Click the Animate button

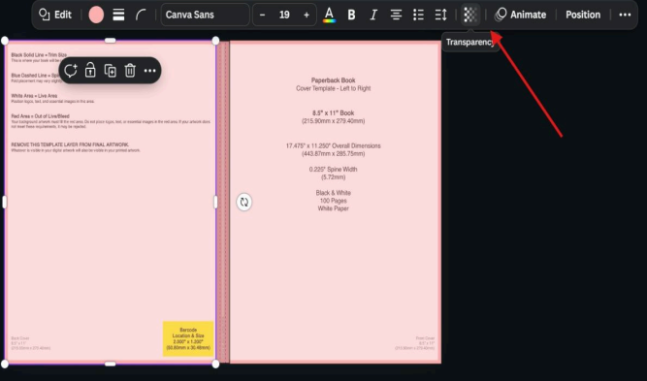(520, 15)
